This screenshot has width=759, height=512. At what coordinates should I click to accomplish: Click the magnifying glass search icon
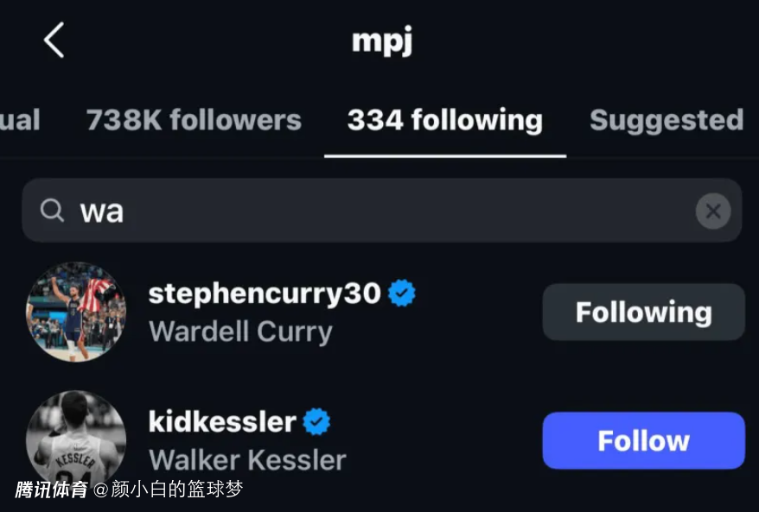[52, 211]
